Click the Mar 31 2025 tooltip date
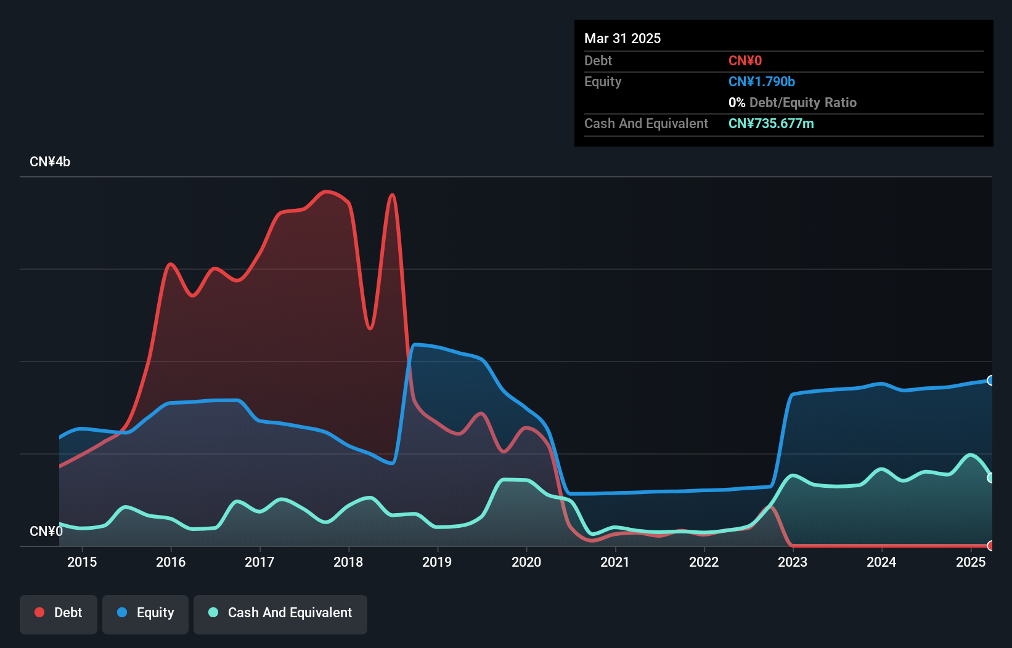Screen dimensions: 1012x648 [x=622, y=38]
